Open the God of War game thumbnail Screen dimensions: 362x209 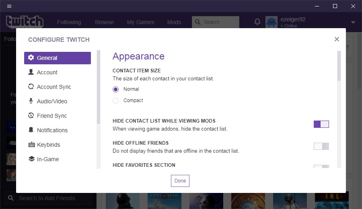click(165, 201)
